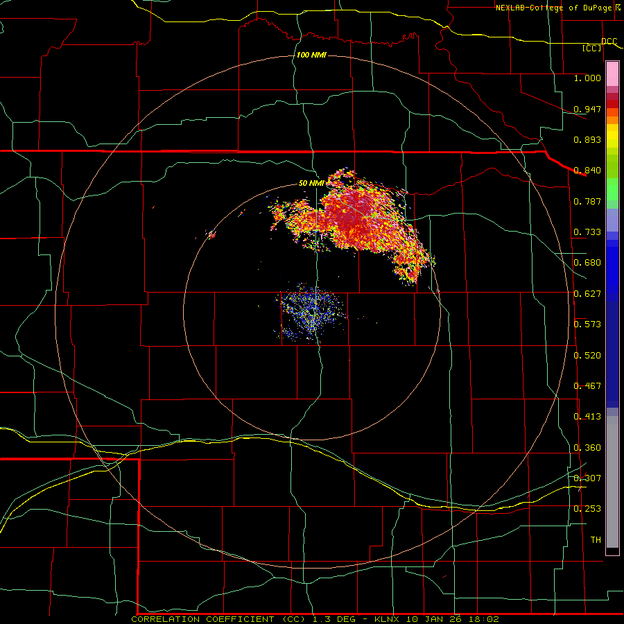
Task: Select the 0.307 scale value
Action: 587,478
